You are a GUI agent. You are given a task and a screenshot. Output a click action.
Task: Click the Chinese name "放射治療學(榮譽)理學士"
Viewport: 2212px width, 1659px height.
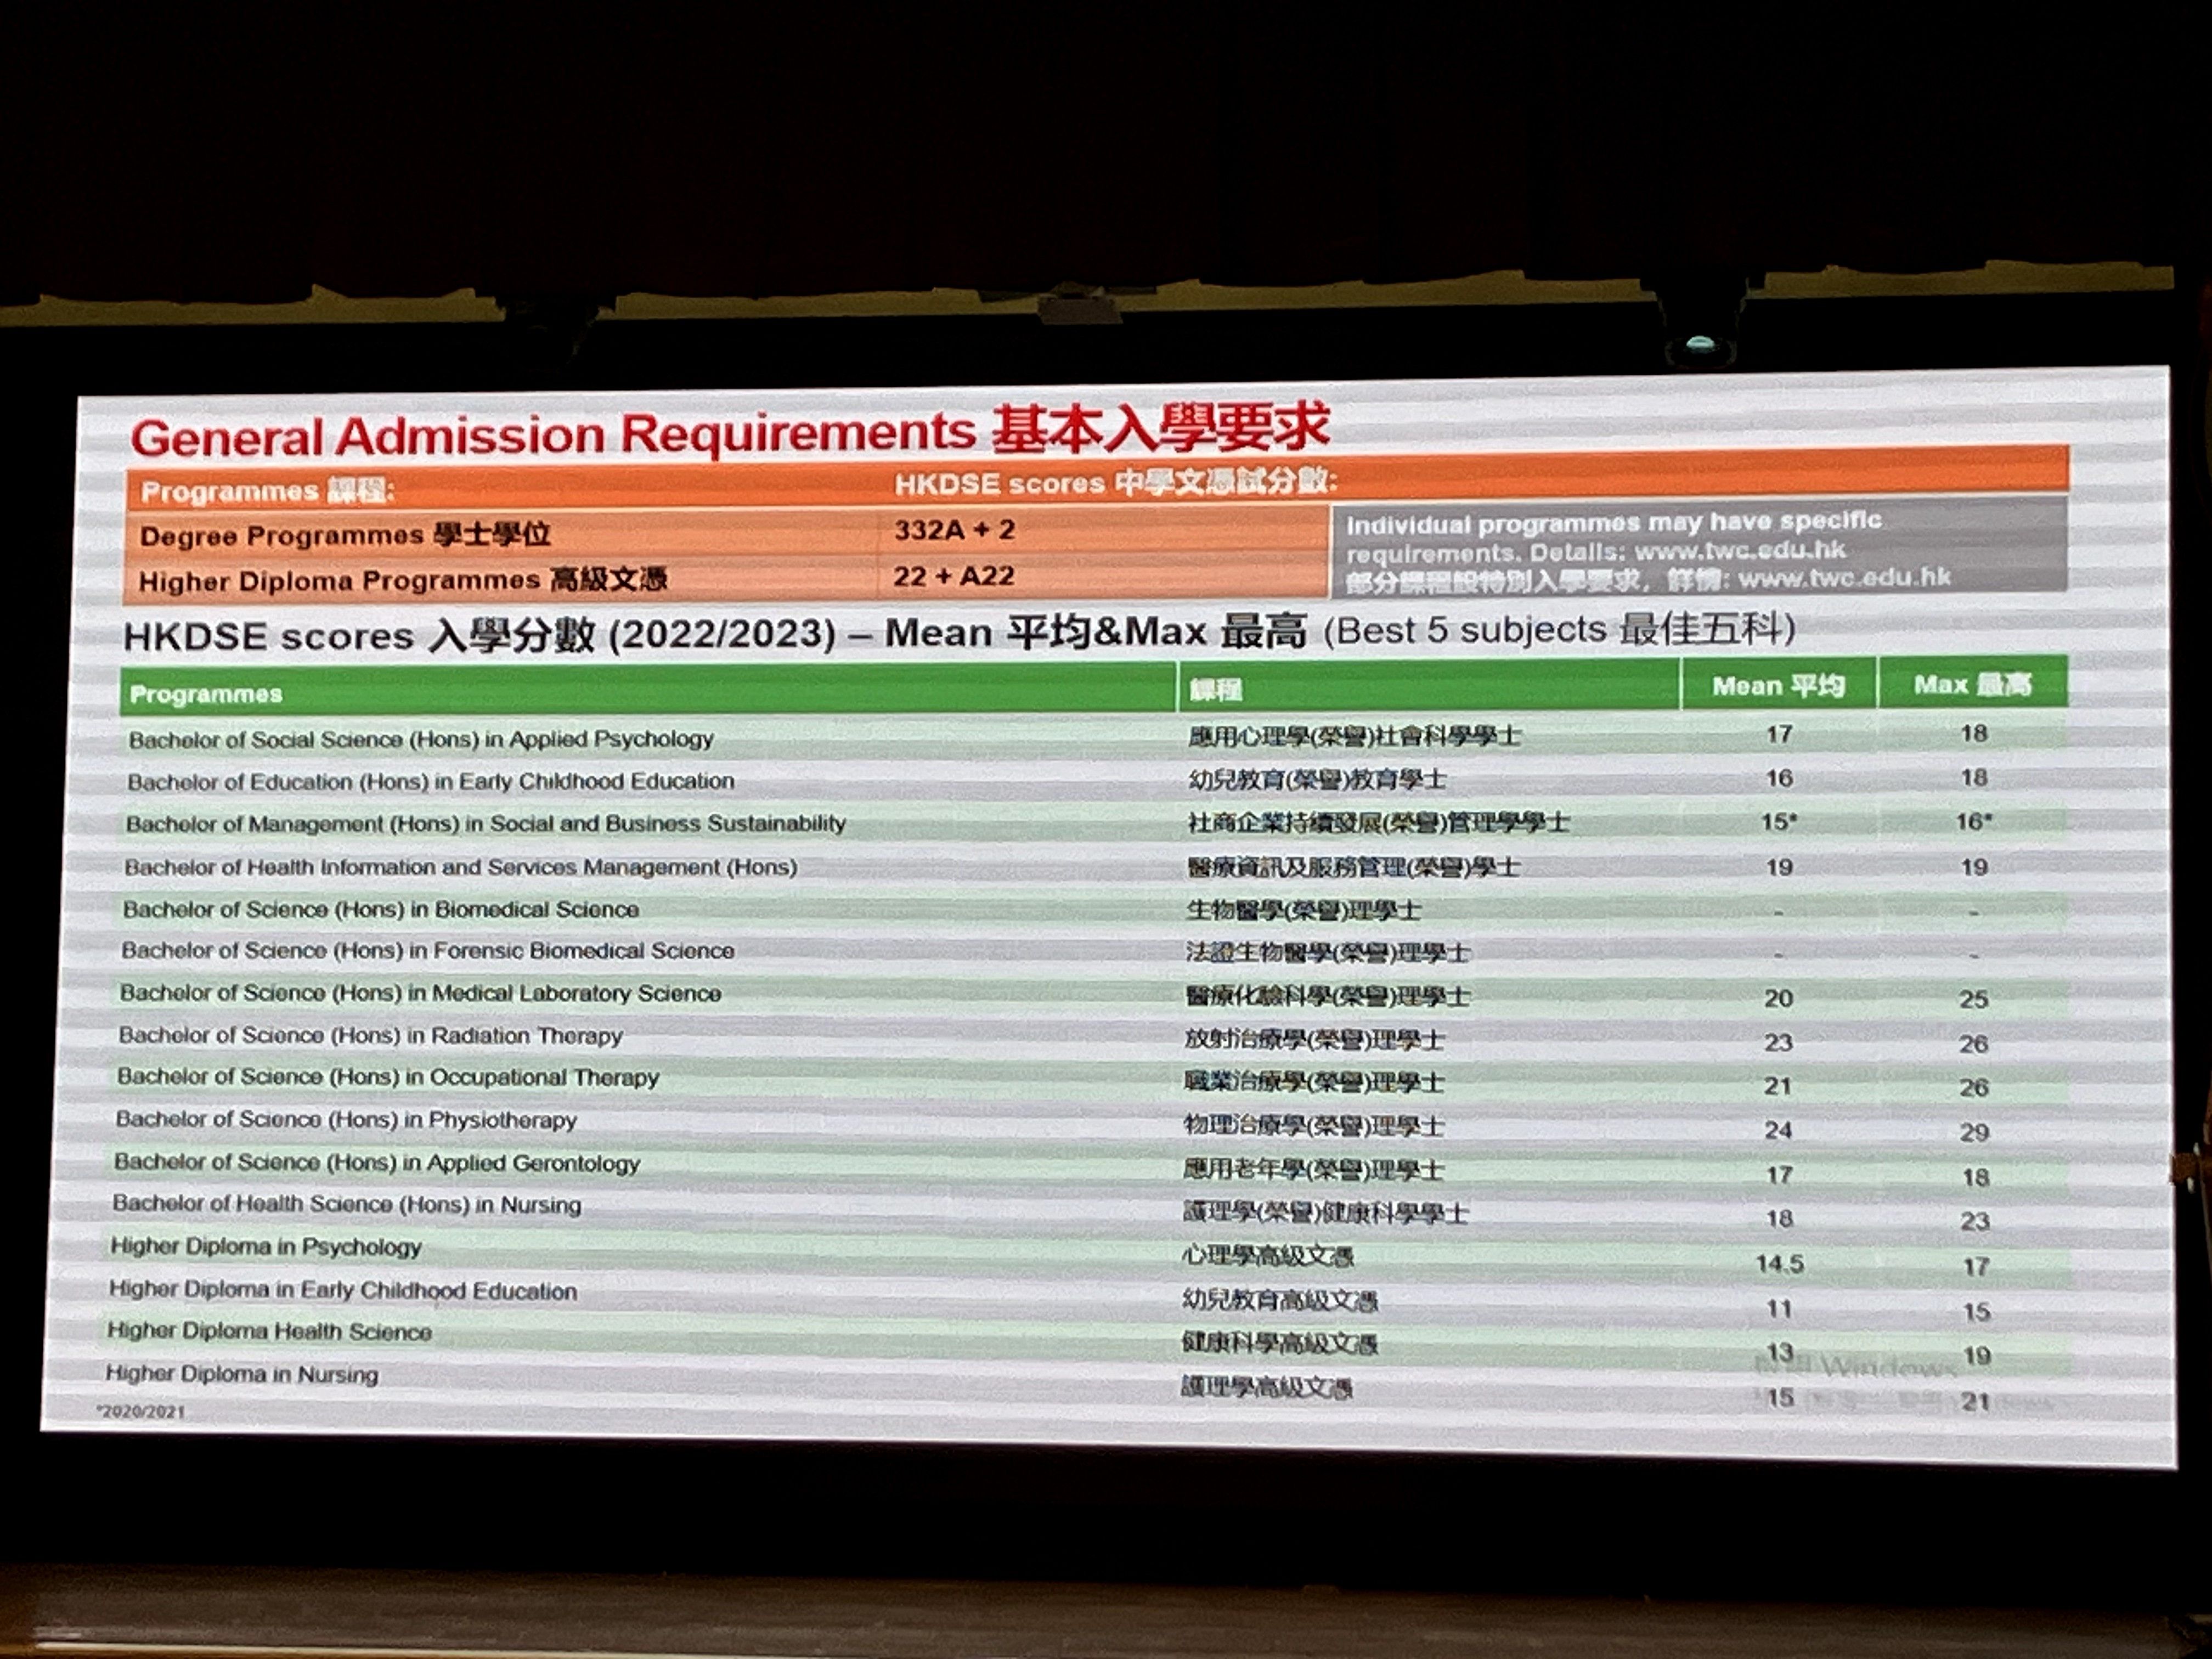[x=1314, y=1040]
